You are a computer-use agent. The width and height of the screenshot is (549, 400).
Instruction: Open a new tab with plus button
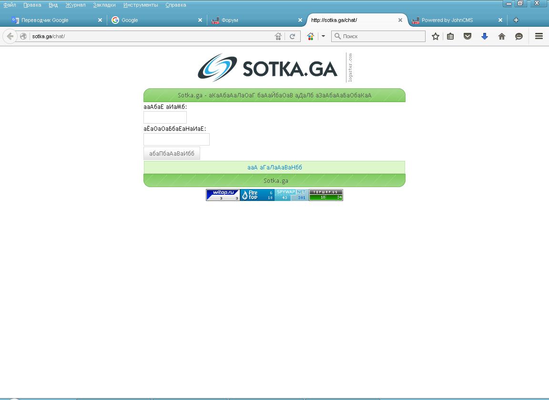[x=516, y=20]
